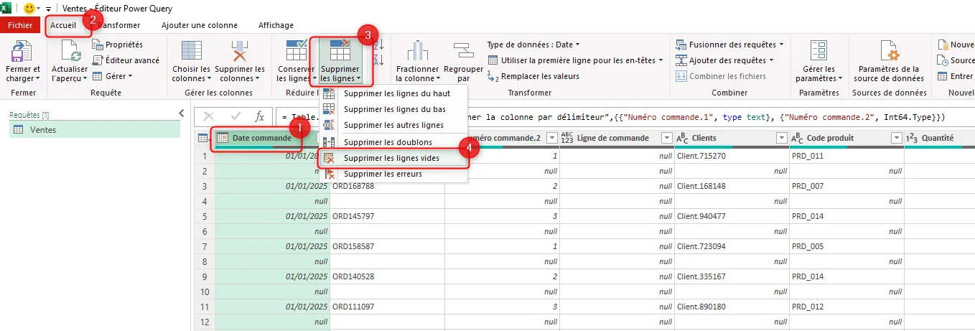Click the Supprimer les lignes button
The image size is (975, 331).
coord(340,60)
